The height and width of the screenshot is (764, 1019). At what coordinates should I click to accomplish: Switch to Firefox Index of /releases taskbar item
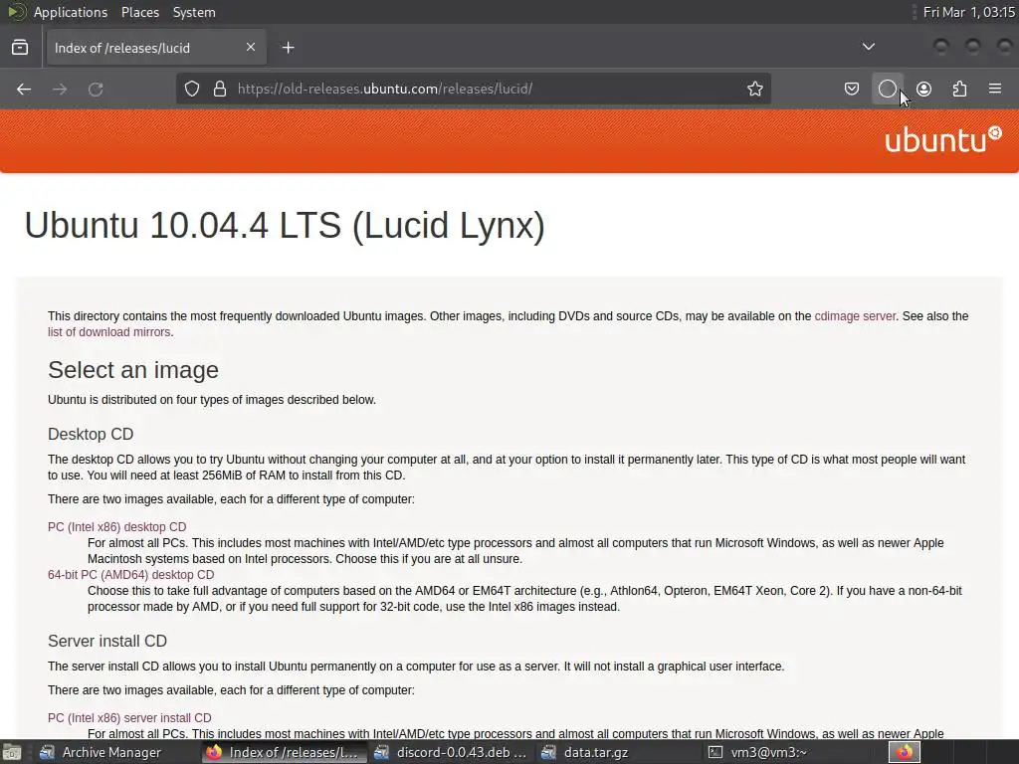point(283,752)
